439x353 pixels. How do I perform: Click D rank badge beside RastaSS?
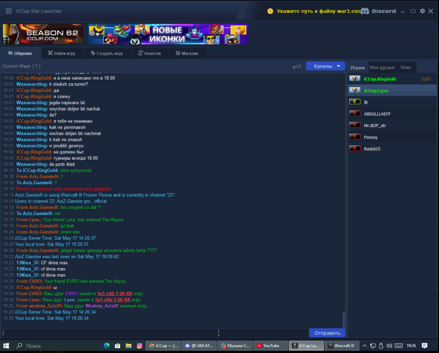point(355,148)
